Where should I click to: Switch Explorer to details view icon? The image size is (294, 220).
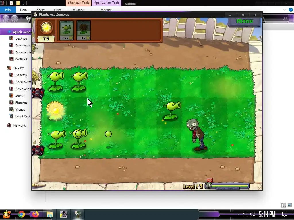pyautogui.click(x=283, y=205)
